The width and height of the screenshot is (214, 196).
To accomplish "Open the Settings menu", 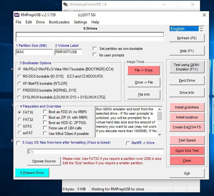I will point(80,22).
